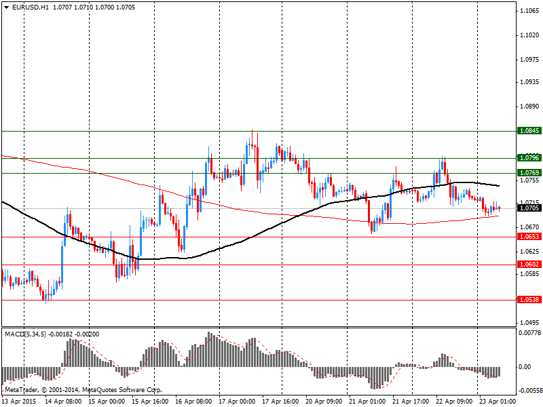Click the 17 Apr 00:00 time label
543x407 pixels.
click(x=237, y=402)
